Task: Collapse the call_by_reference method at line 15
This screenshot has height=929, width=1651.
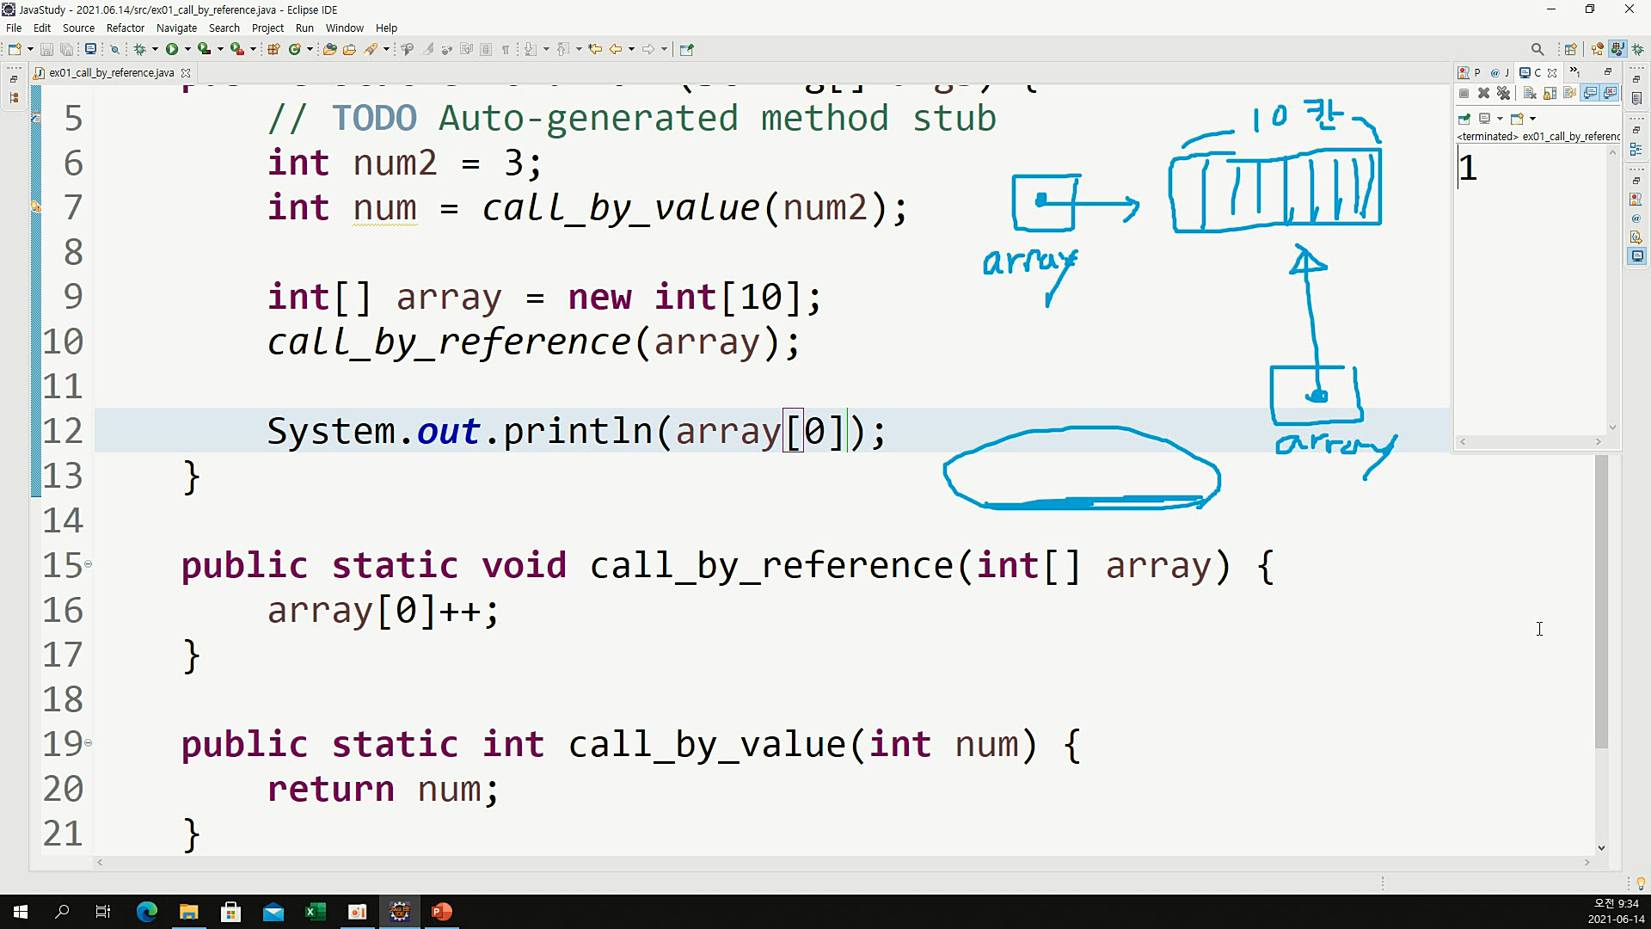Action: (x=88, y=564)
